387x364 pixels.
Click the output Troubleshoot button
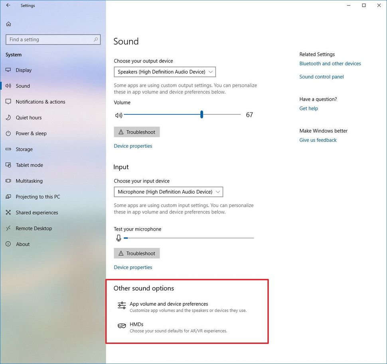coord(136,131)
